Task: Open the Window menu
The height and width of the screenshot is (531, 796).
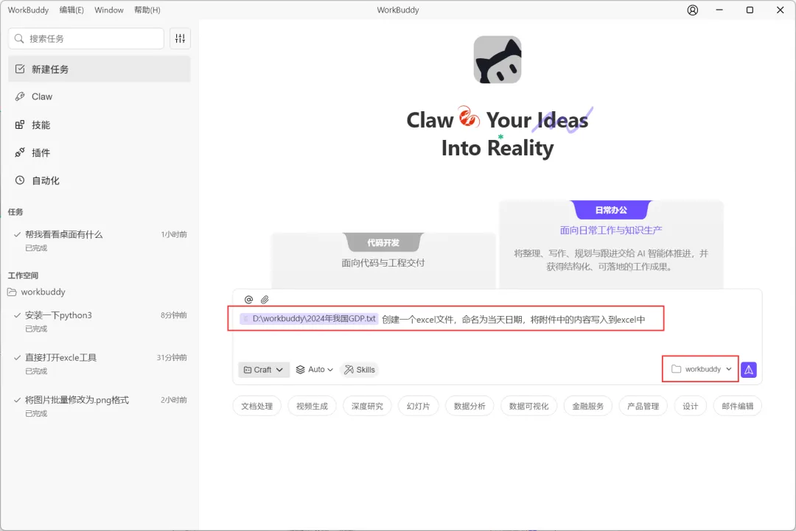Action: [108, 10]
